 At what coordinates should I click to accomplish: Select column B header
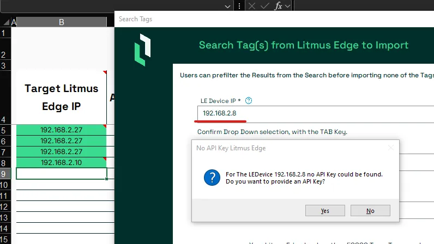point(62,22)
